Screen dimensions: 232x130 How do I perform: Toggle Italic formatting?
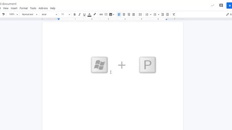pyautogui.click(x=79, y=14)
